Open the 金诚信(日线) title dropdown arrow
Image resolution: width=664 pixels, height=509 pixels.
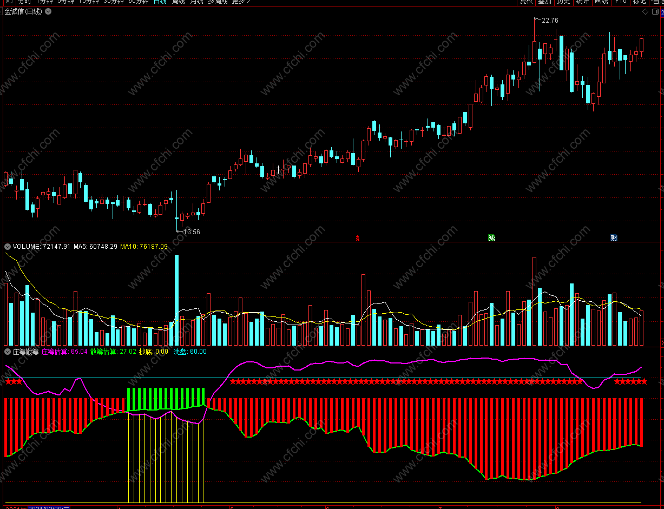(x=48, y=11)
